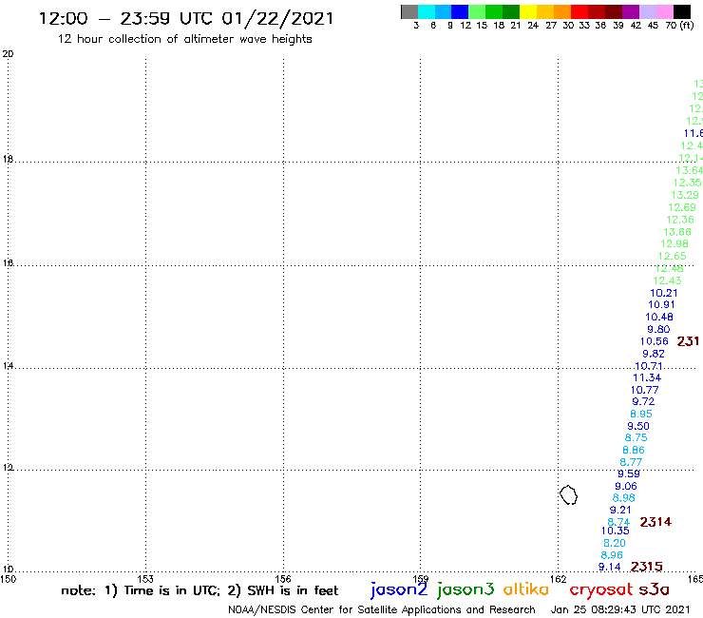Click the altika satellite legend label
Screen dimensions: 703x618
tap(525, 589)
